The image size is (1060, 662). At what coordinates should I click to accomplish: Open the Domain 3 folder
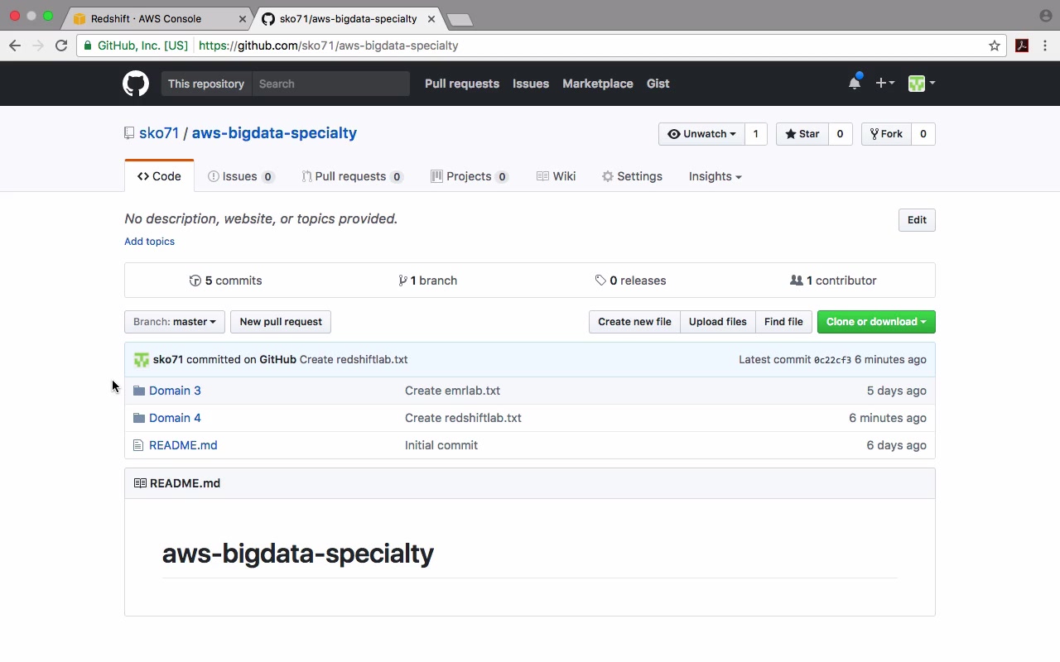[175, 391]
